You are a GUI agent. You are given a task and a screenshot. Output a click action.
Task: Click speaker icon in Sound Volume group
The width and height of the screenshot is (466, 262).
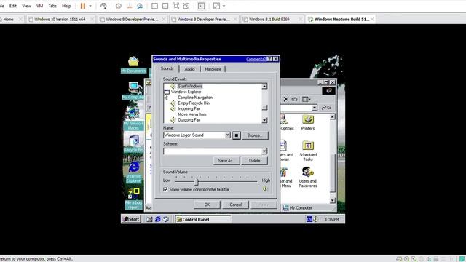click(265, 189)
